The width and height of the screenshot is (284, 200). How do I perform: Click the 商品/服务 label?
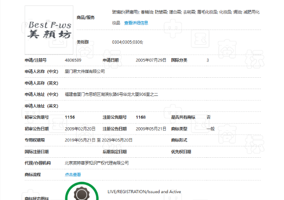coord(86,17)
